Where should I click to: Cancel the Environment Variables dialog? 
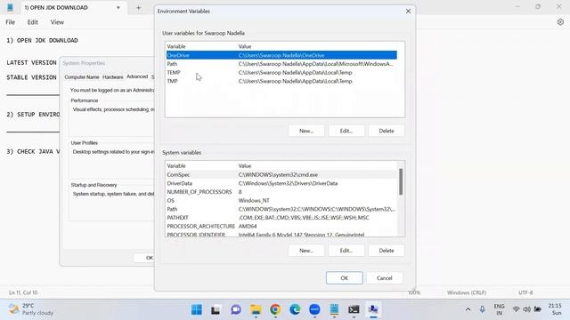pyautogui.click(x=384, y=278)
